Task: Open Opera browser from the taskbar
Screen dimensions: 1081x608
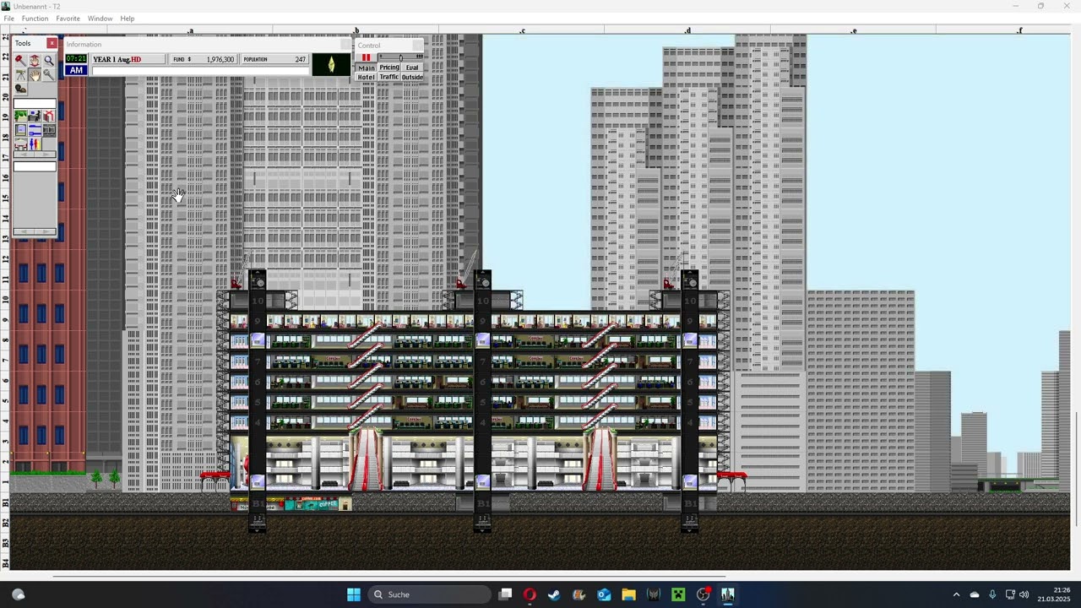Action: point(530,594)
